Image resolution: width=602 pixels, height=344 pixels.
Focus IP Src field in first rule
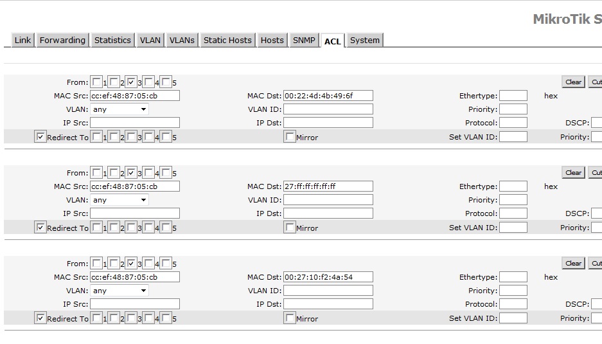pyautogui.click(x=135, y=123)
